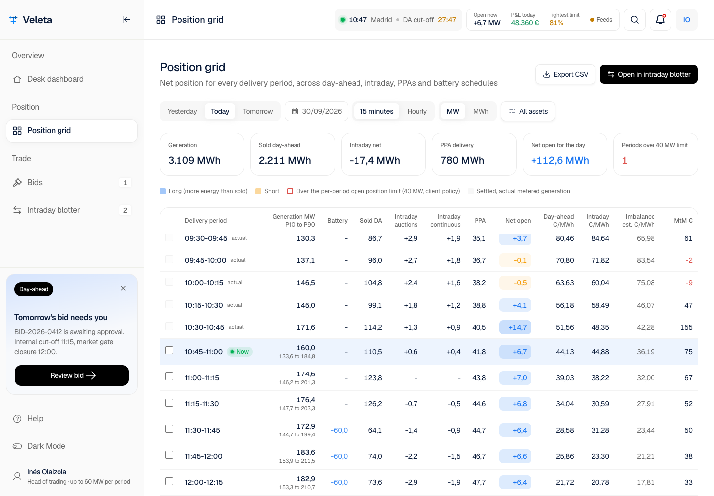
Task: Open the Help page
Action: tap(72, 419)
